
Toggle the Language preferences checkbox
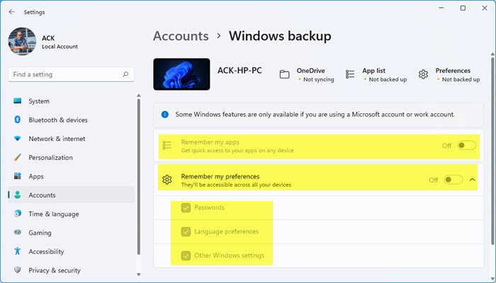[x=186, y=231]
